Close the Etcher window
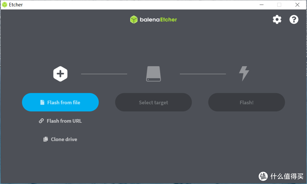Image resolution: width=307 pixels, height=184 pixels. (x=297, y=5)
